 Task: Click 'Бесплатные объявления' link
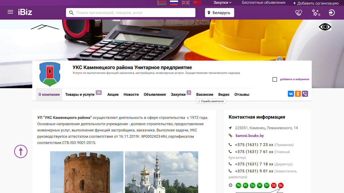[x=264, y=3]
